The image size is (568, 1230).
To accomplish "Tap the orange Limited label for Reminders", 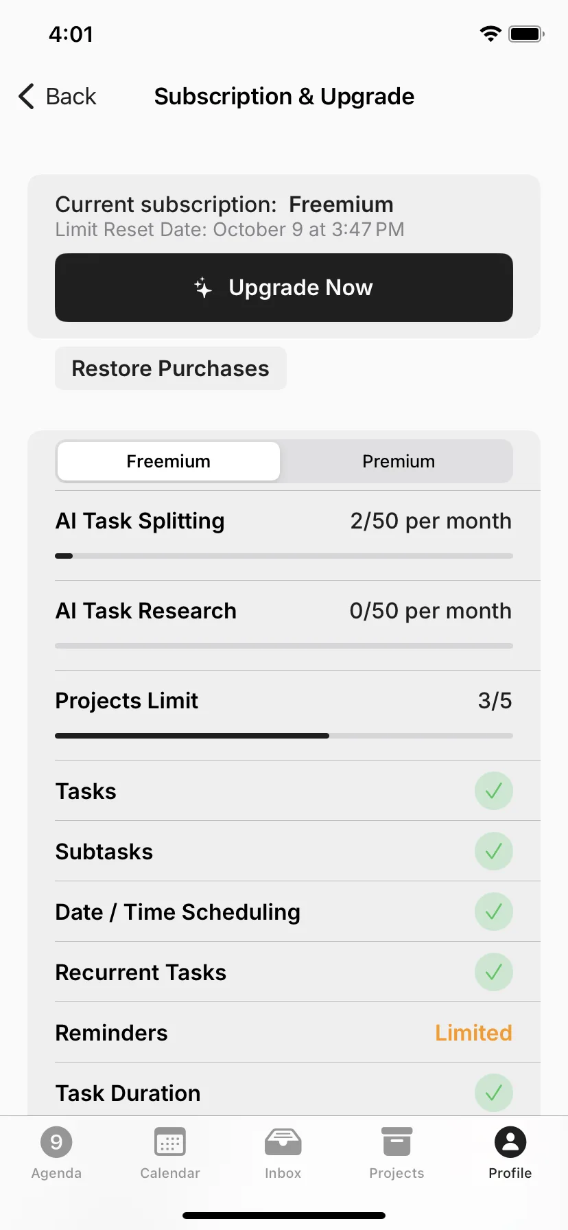I will point(473,1033).
